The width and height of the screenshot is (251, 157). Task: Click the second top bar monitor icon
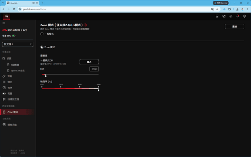pos(224,16)
